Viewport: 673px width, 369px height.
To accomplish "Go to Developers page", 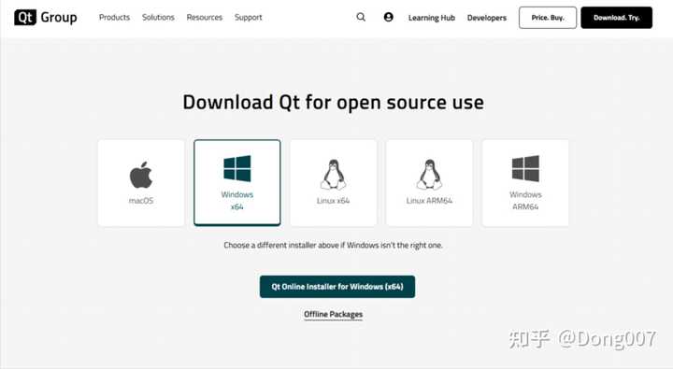I will [487, 18].
